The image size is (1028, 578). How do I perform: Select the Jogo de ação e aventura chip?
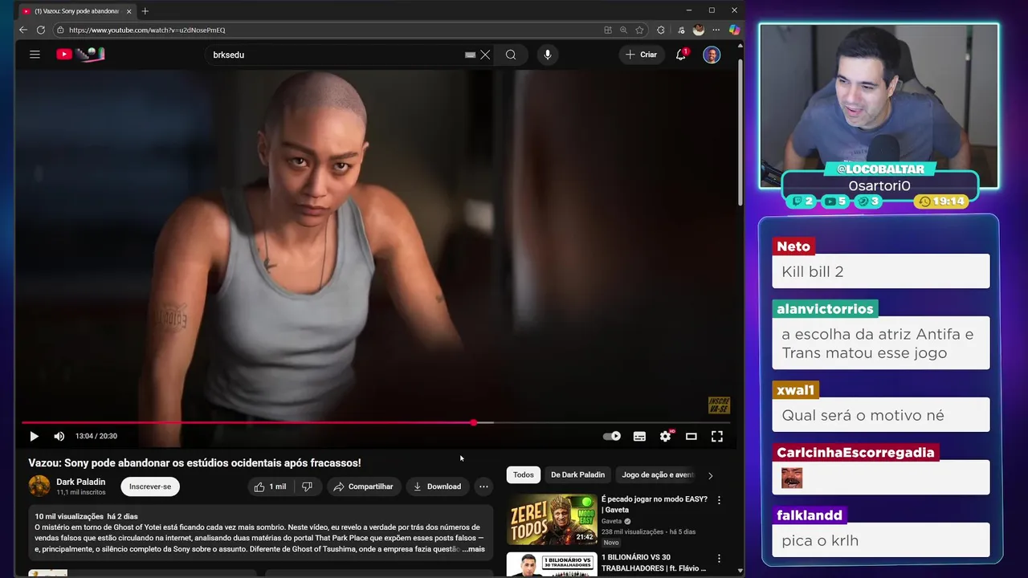(x=658, y=474)
